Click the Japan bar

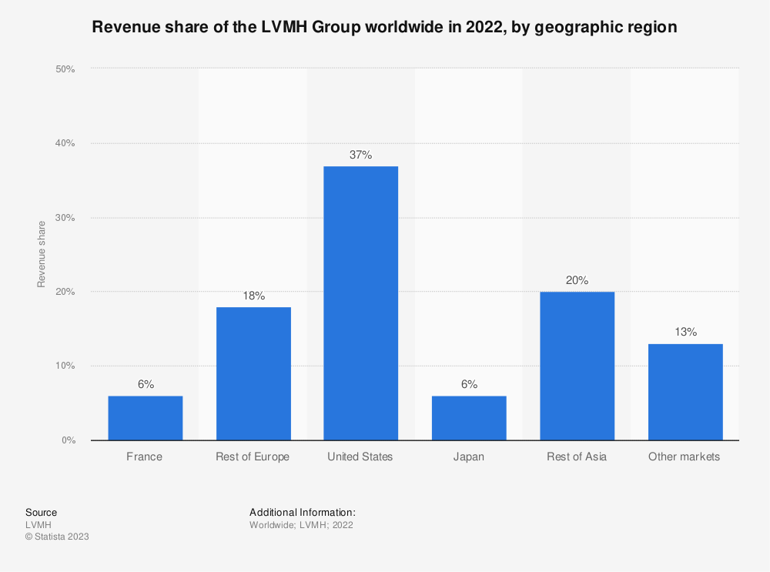click(469, 418)
